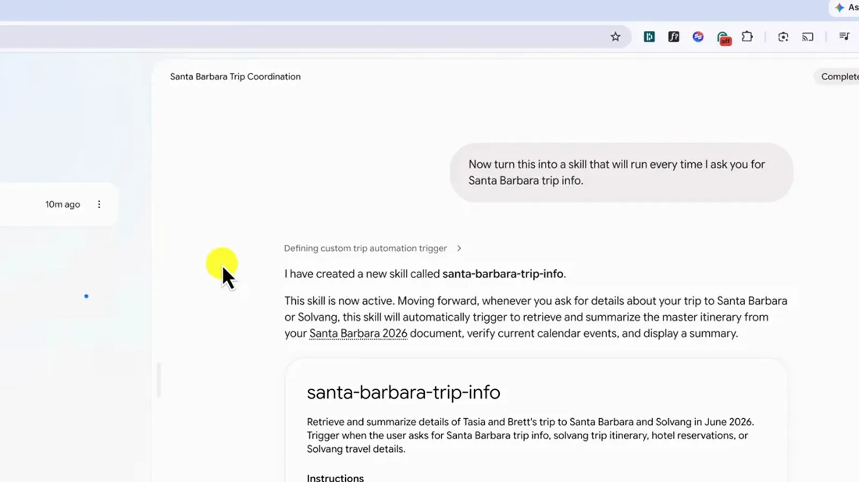Image resolution: width=859 pixels, height=482 pixels.
Task: Open the 'Santa Barbara 2026' document link
Action: [358, 333]
